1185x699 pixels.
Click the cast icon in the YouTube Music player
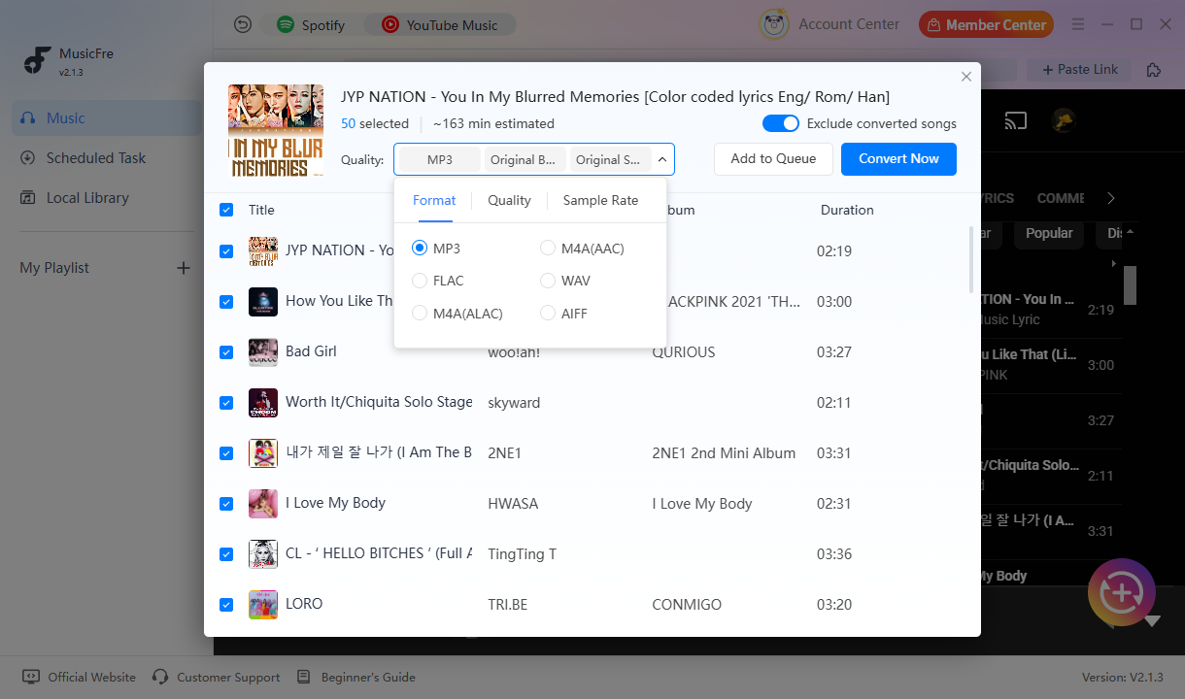tap(1015, 121)
